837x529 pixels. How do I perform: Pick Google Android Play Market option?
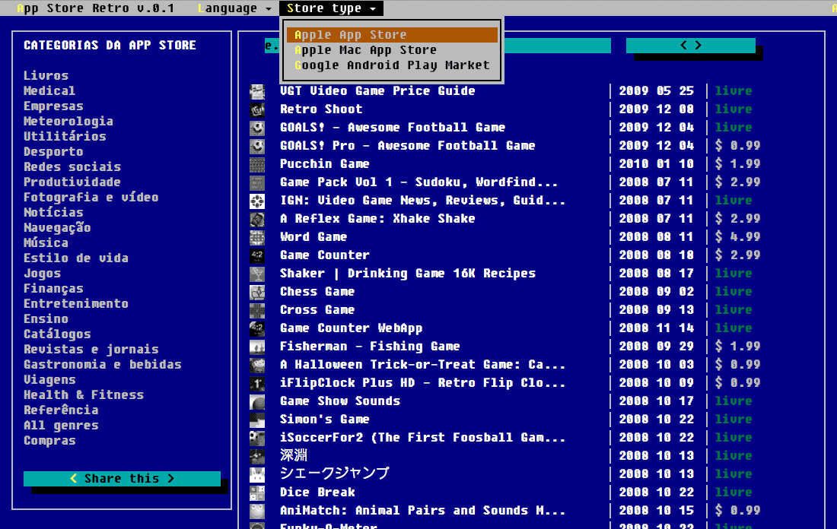click(x=392, y=65)
